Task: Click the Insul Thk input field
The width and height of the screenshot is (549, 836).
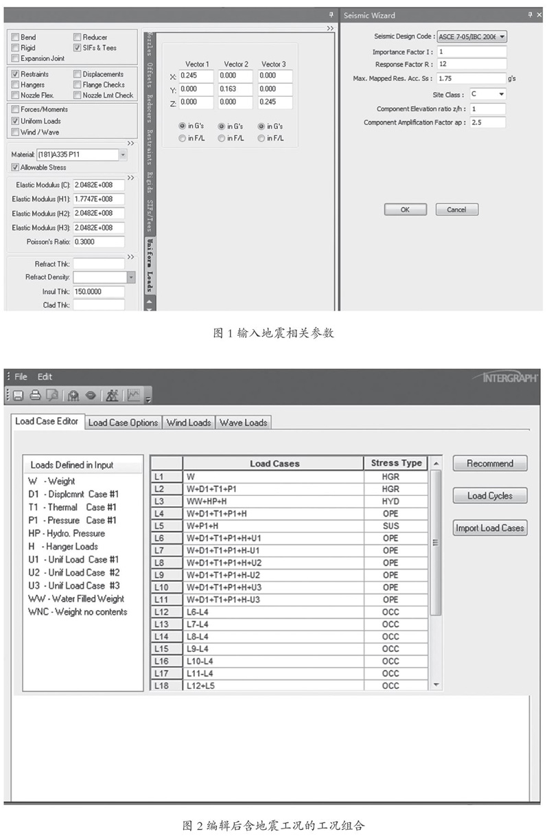Action: [99, 292]
